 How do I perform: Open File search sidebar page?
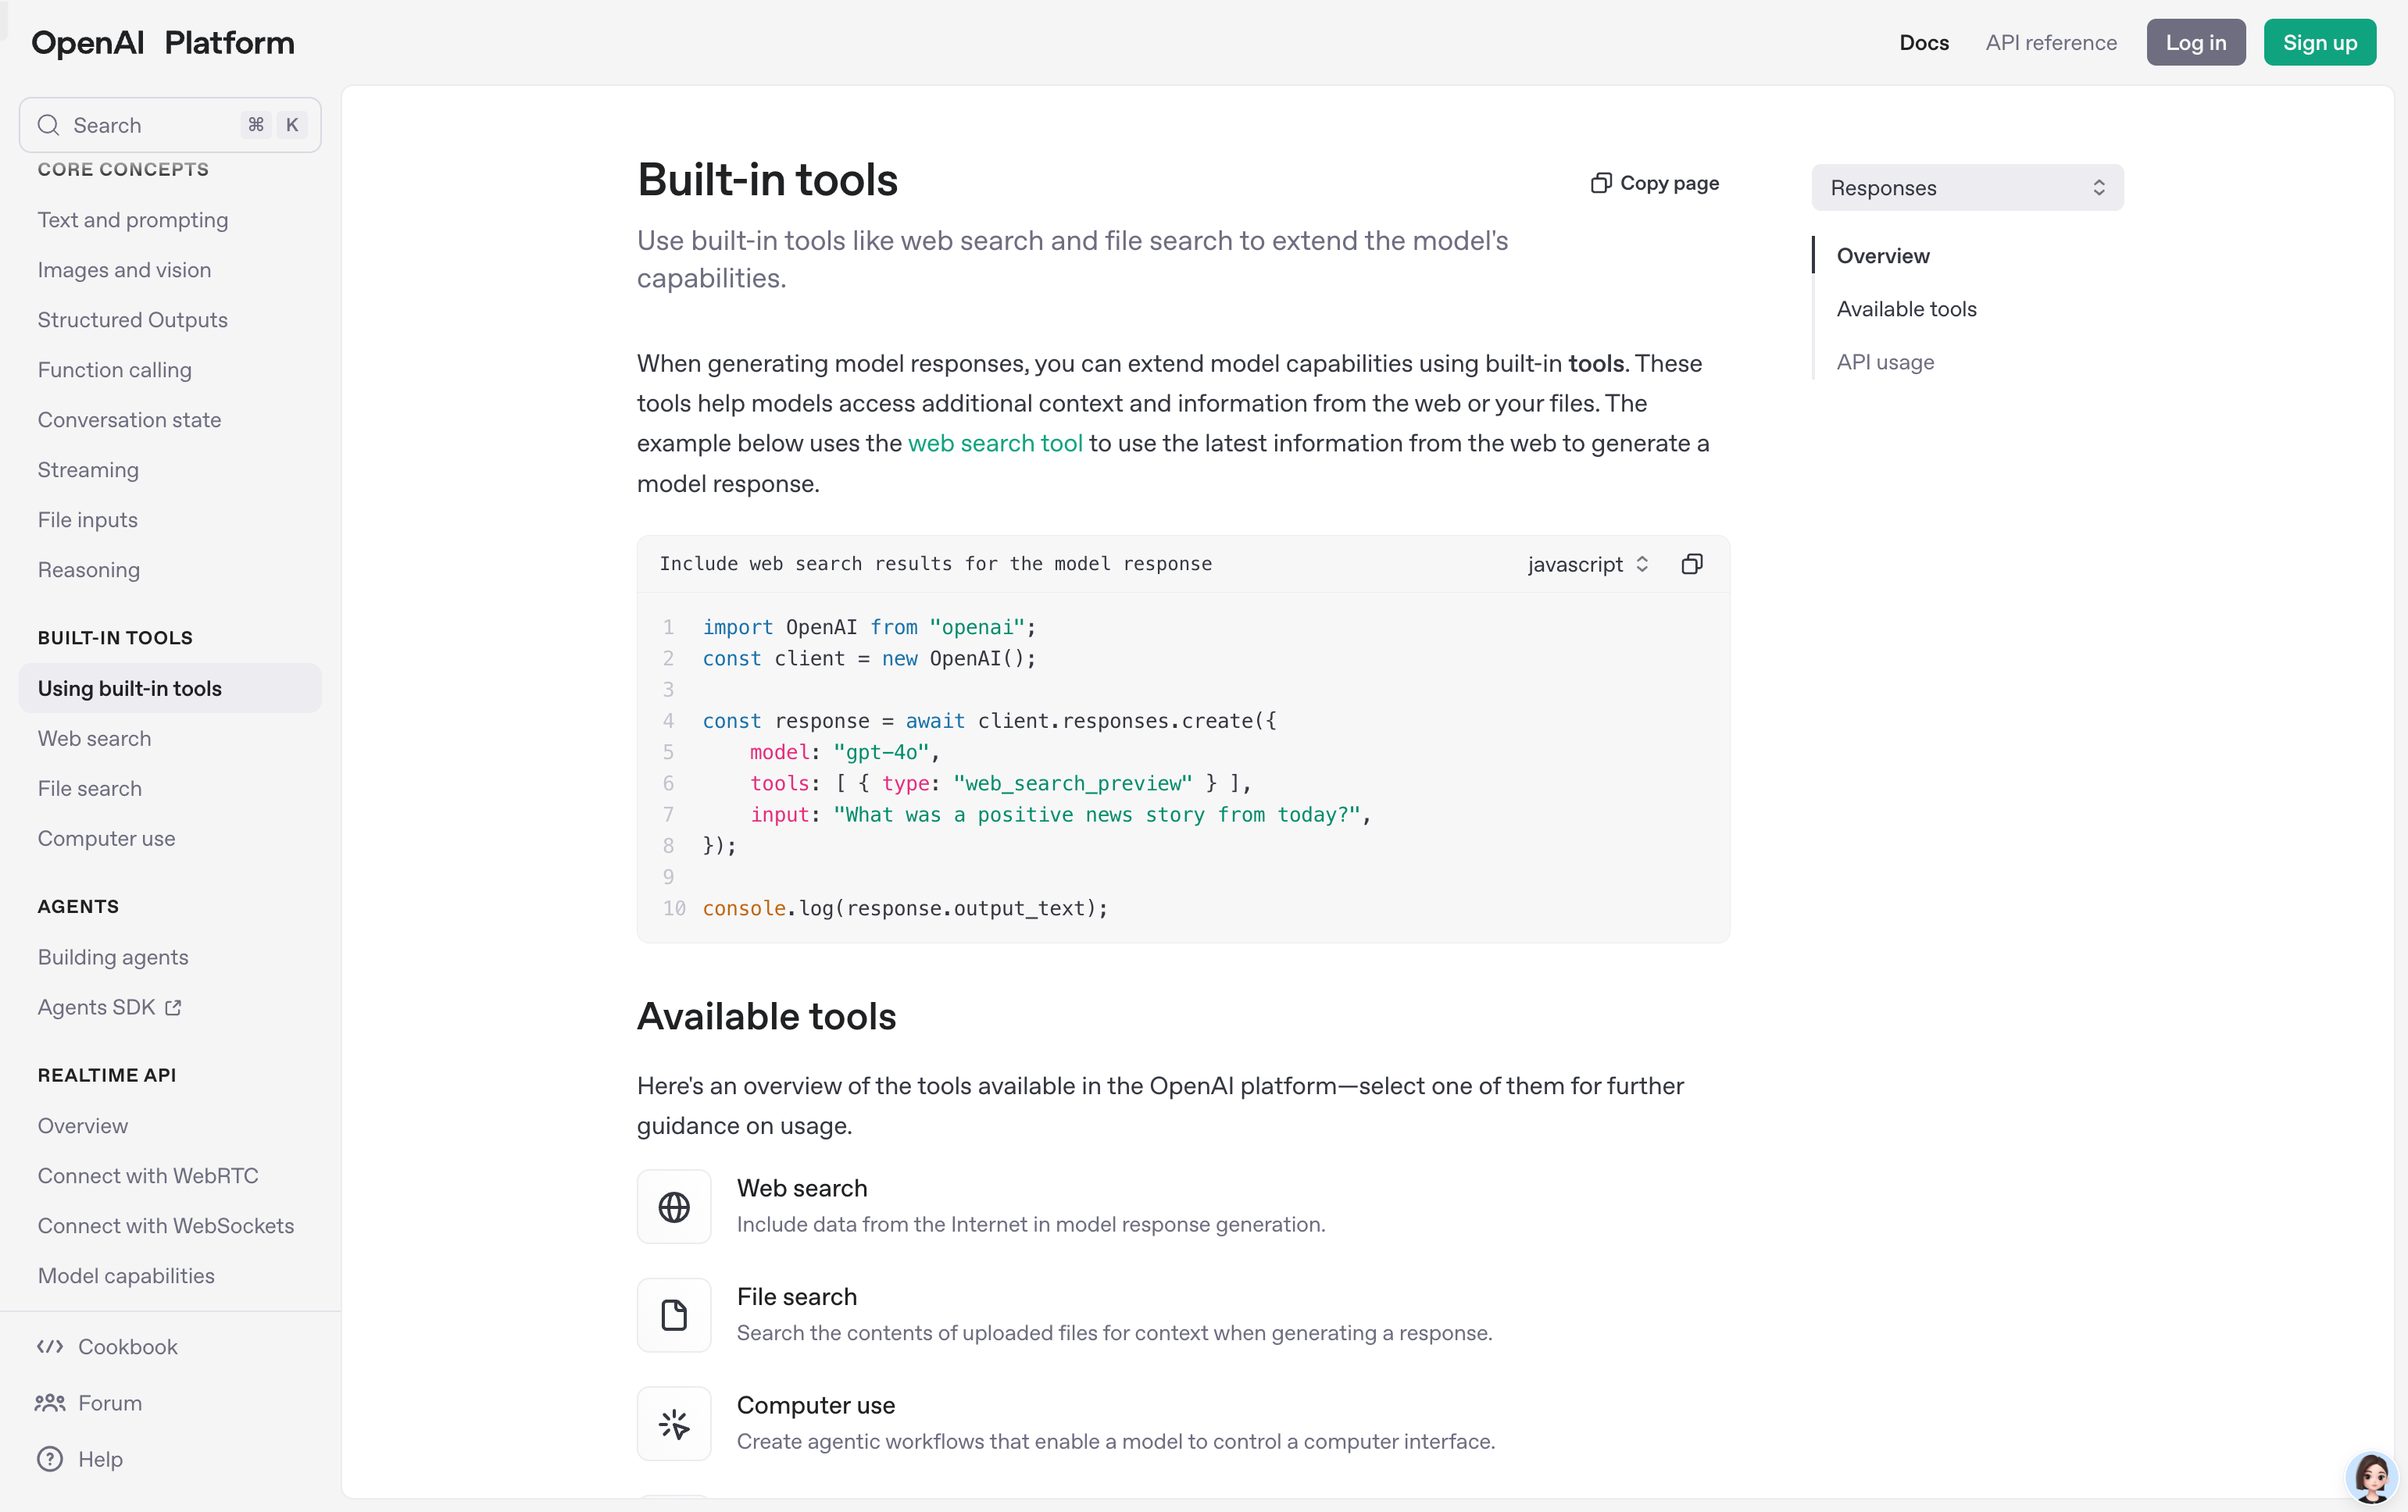[90, 789]
